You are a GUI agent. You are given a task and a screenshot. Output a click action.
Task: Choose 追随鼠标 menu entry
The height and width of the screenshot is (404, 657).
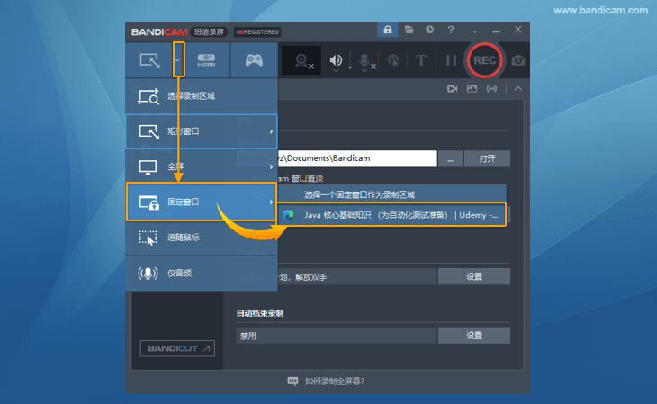(202, 238)
